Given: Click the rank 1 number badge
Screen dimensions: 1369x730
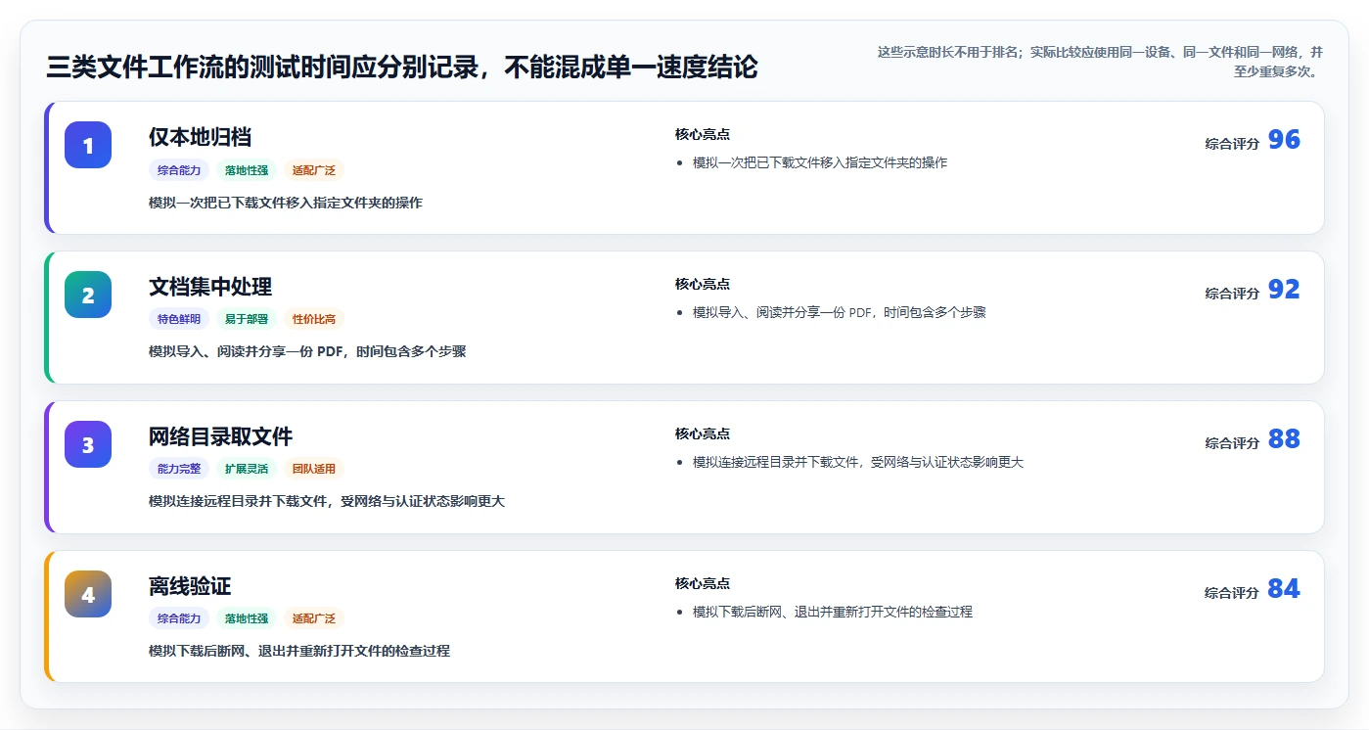Looking at the screenshot, I should (88, 145).
